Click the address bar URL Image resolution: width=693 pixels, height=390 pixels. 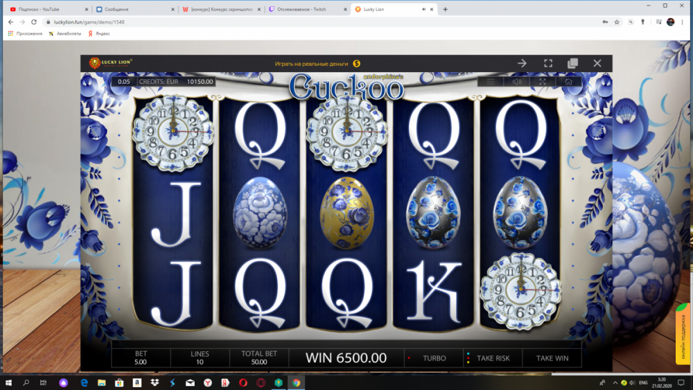tap(89, 22)
